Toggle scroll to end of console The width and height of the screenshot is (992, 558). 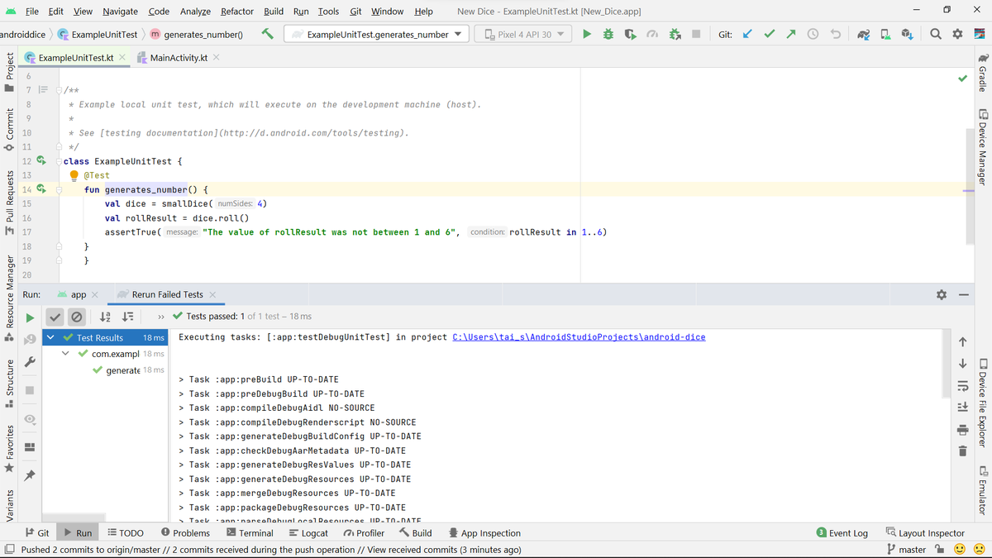962,407
